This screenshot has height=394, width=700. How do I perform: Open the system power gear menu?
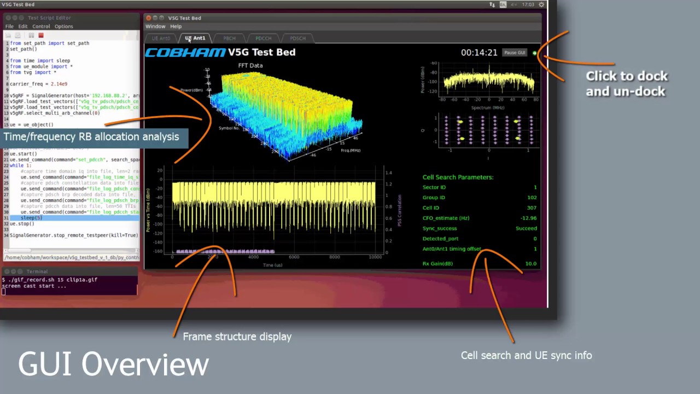tap(542, 4)
